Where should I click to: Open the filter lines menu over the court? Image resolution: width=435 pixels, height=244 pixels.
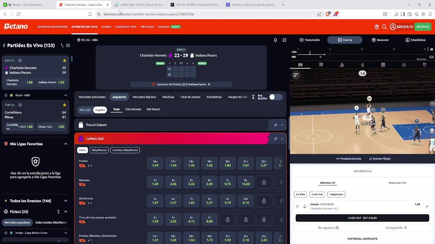coord(296,75)
